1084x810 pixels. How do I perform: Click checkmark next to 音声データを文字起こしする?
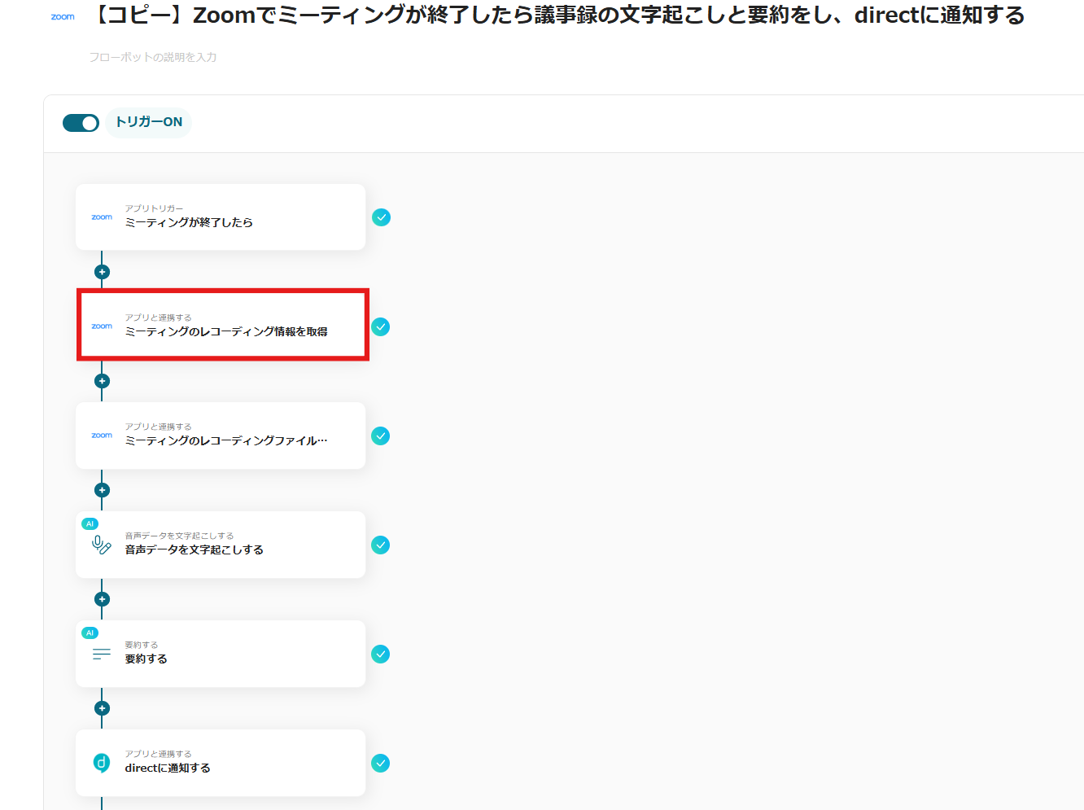381,545
